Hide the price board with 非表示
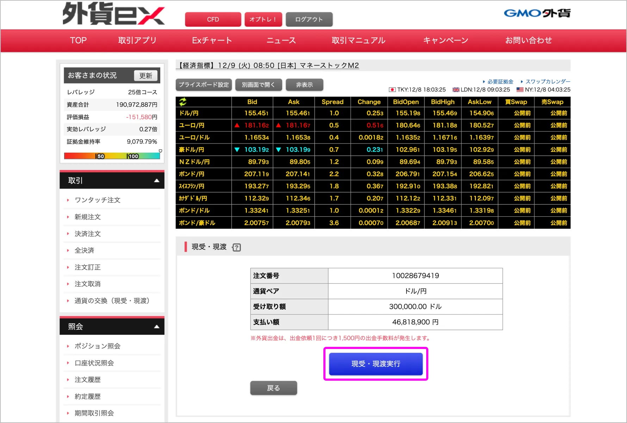 tap(304, 85)
